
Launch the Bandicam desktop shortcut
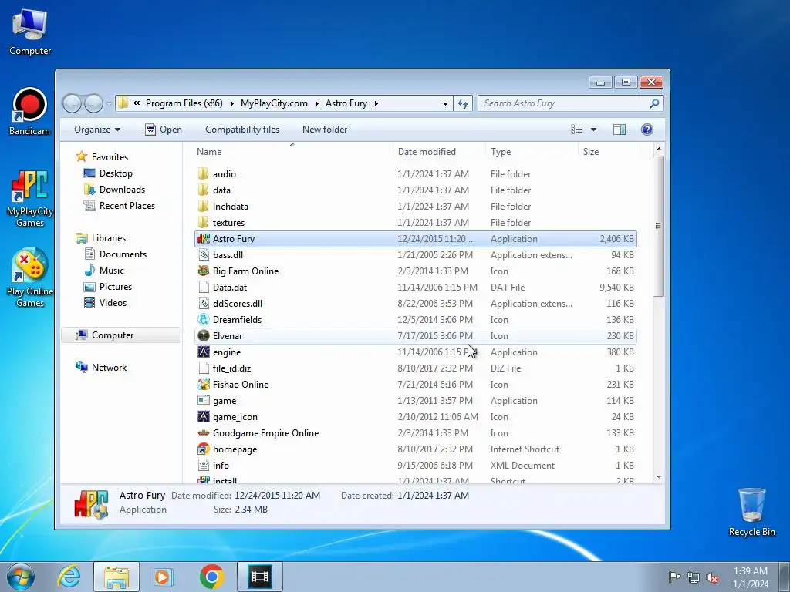[x=30, y=112]
